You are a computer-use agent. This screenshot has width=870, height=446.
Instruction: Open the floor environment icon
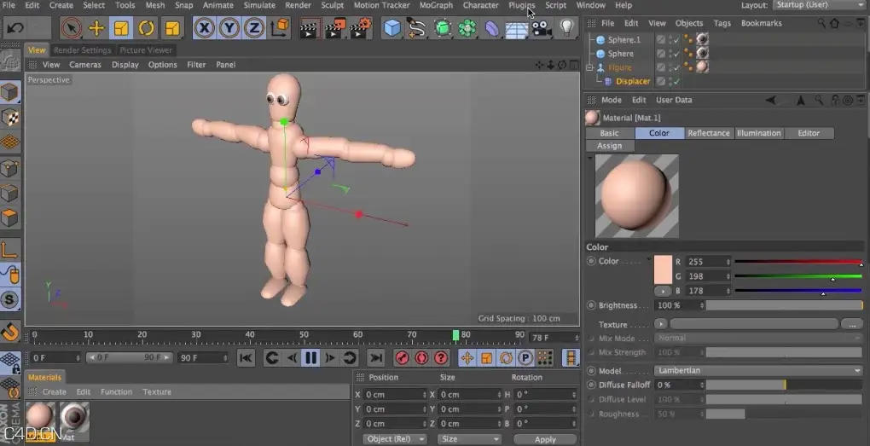coord(517,28)
